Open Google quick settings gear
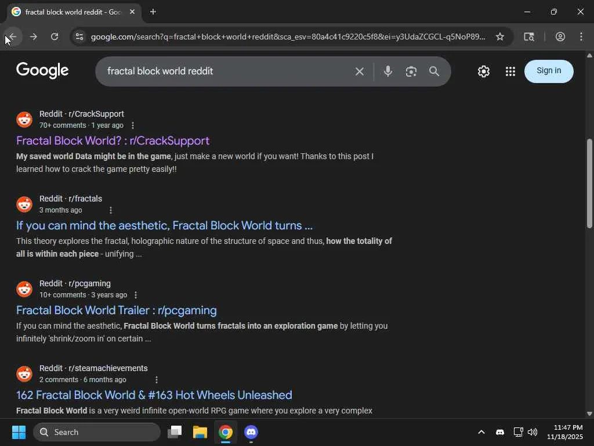This screenshot has width=594, height=446. pos(483,71)
